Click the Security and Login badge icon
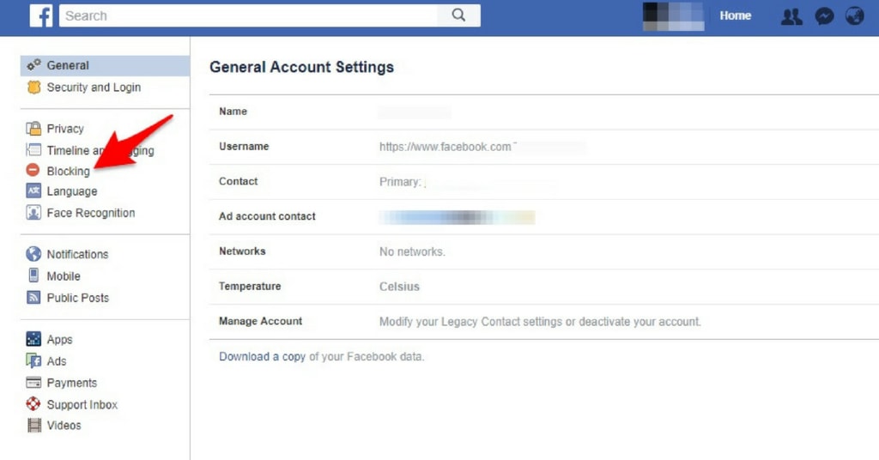The height and width of the screenshot is (460, 879). pos(34,88)
